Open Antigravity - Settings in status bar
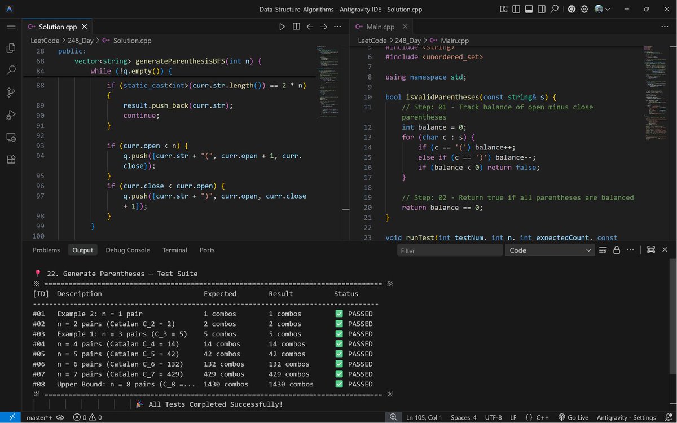Screen dimensions: 677x423 (x=625, y=417)
